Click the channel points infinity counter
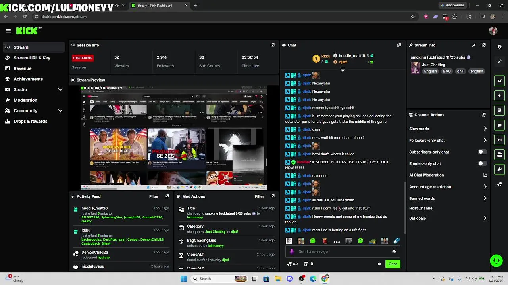Viewport: 508px width, 285px height. [x=292, y=264]
